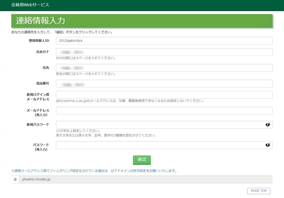
Task: Click the 確認 confirm button
Action: pos(142,160)
